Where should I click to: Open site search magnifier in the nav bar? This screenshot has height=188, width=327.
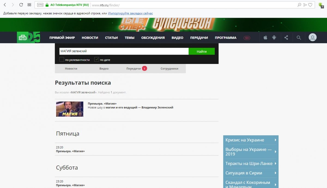[x=299, y=38]
